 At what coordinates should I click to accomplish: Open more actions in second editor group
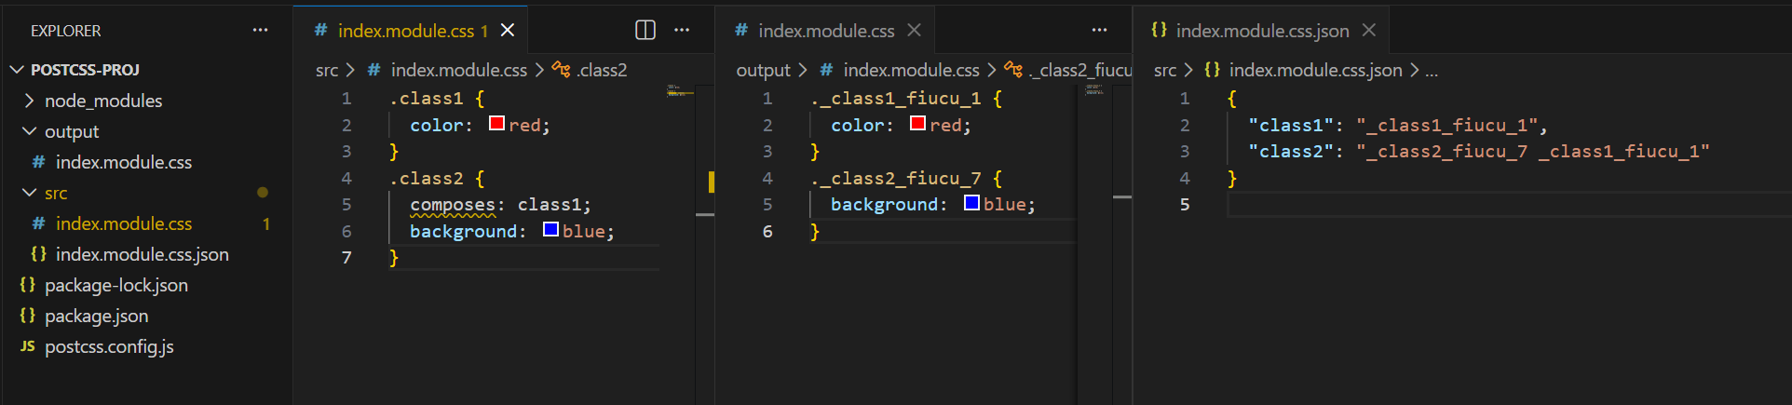(1099, 31)
